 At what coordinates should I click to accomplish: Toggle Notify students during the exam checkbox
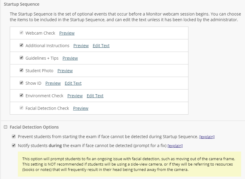tap(14, 145)
